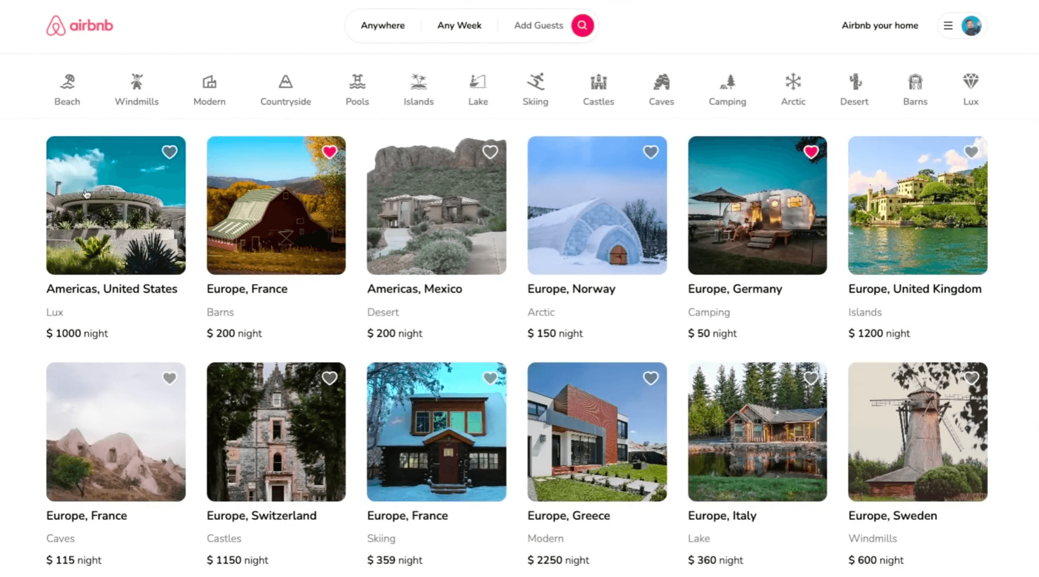Viewport: 1039px width, 577px height.
Task: Open the Add Guests filter
Action: point(538,25)
